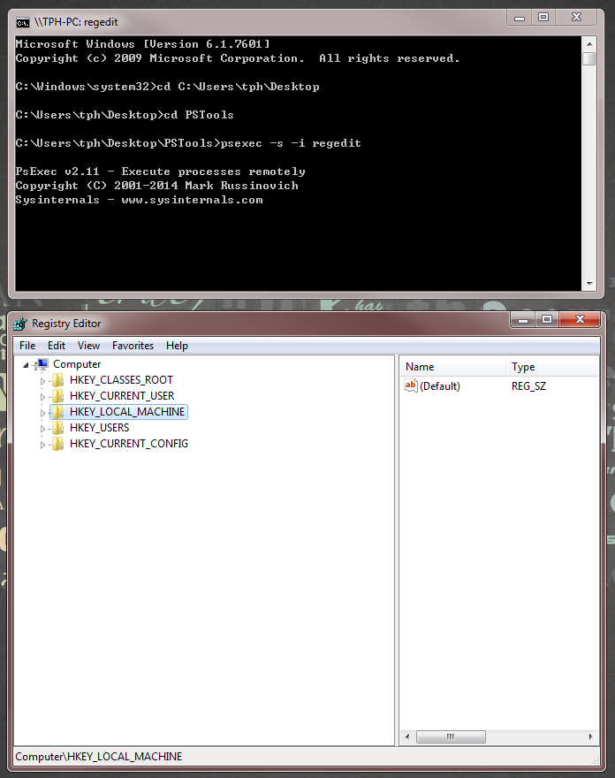Open the File menu
The image size is (615, 778).
[x=27, y=346]
